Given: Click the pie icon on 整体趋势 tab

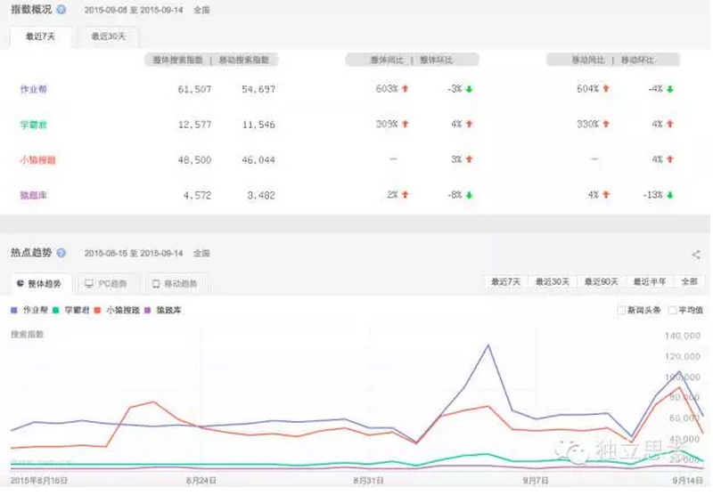Looking at the screenshot, I should point(21,283).
